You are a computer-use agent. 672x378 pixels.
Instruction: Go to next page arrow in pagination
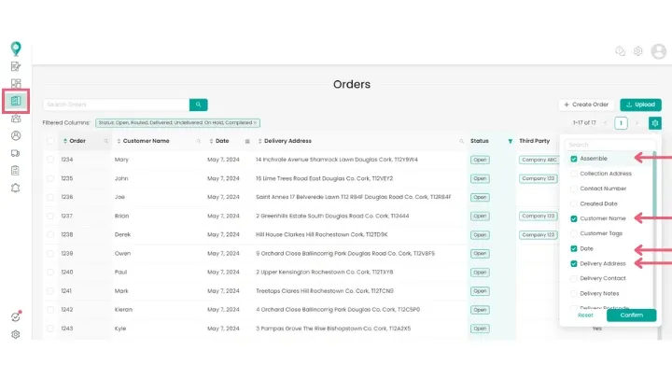pos(637,123)
